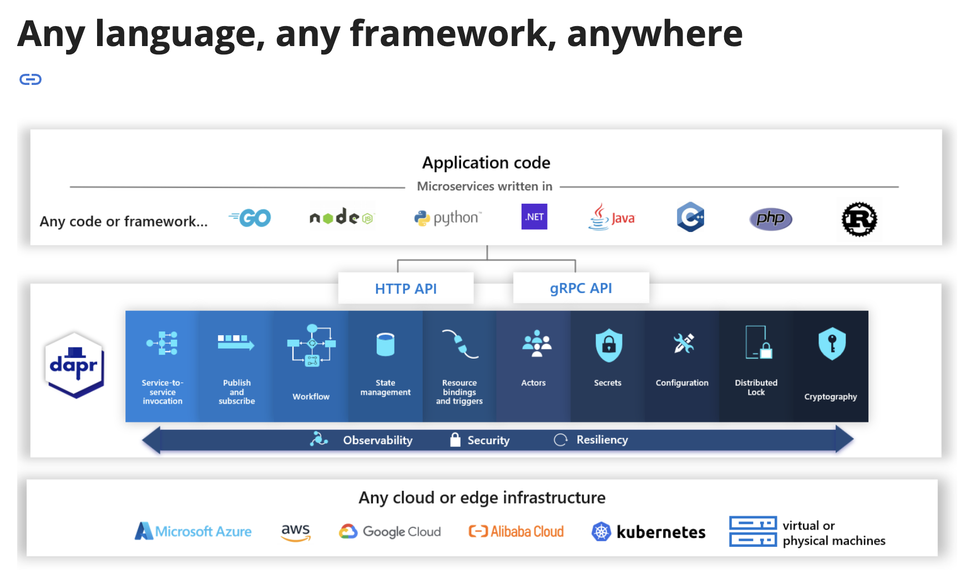Click the Service-to-service invocation icon
Image resolution: width=960 pixels, height=574 pixels.
[x=162, y=343]
